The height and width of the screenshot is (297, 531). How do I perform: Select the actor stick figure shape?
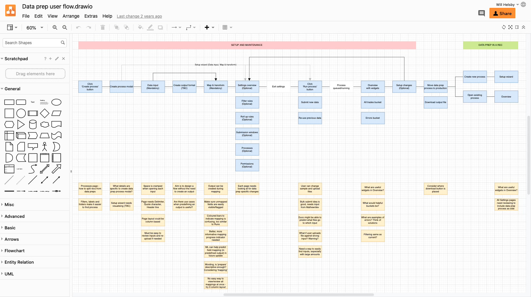(x=45, y=147)
